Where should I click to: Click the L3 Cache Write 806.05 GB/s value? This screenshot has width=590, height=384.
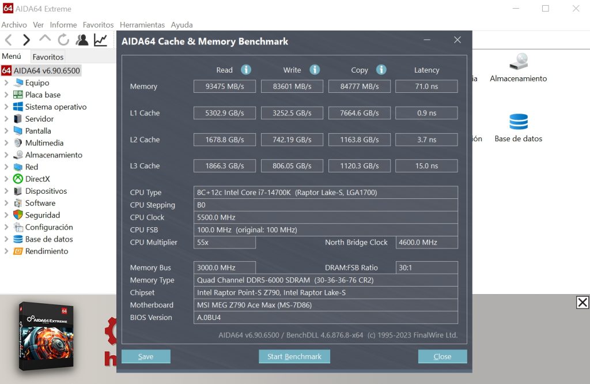point(292,165)
